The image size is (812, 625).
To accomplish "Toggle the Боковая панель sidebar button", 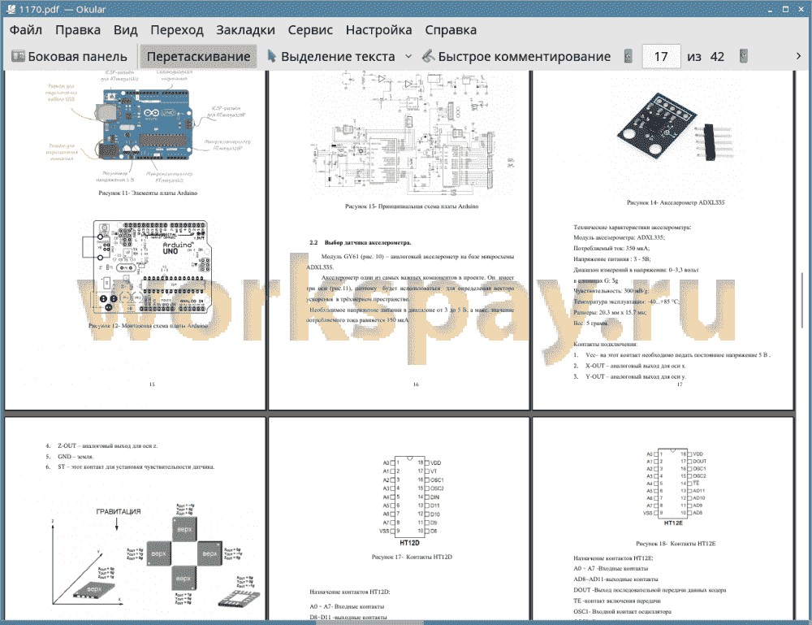I will pos(69,57).
